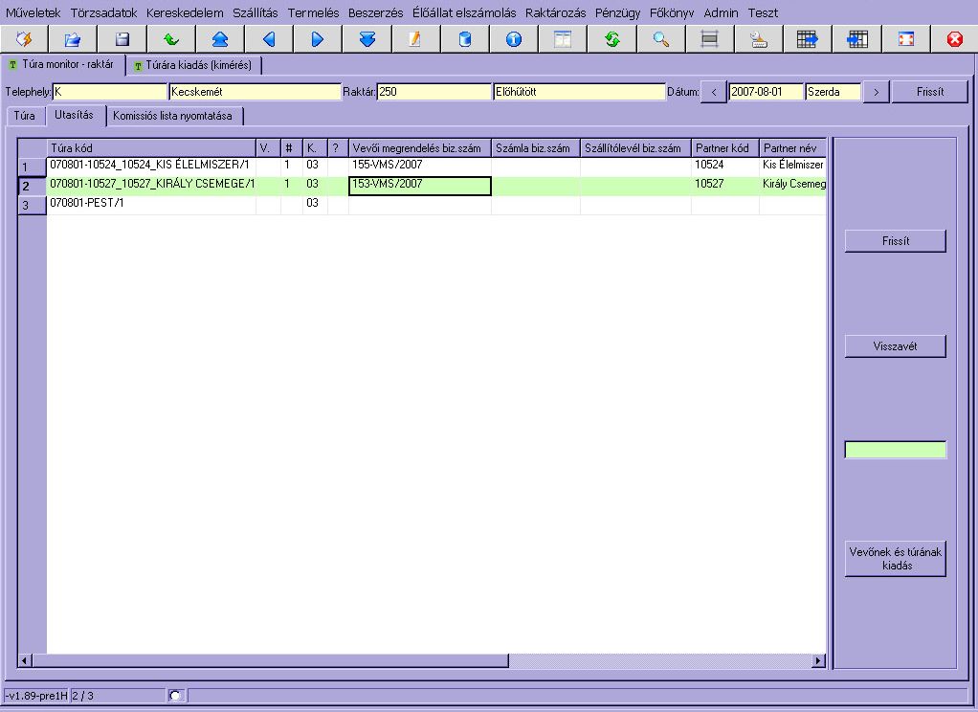Image resolution: width=978 pixels, height=712 pixels.
Task: Click Vevőnek és túrának kiadás button
Action: click(895, 559)
